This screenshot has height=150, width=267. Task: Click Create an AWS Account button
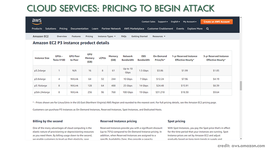click(217, 22)
